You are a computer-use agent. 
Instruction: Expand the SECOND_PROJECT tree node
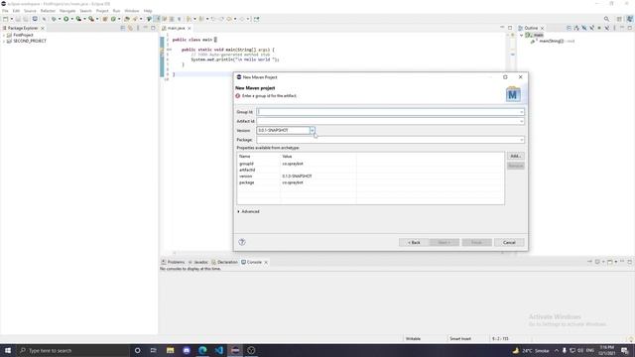(x=4, y=42)
